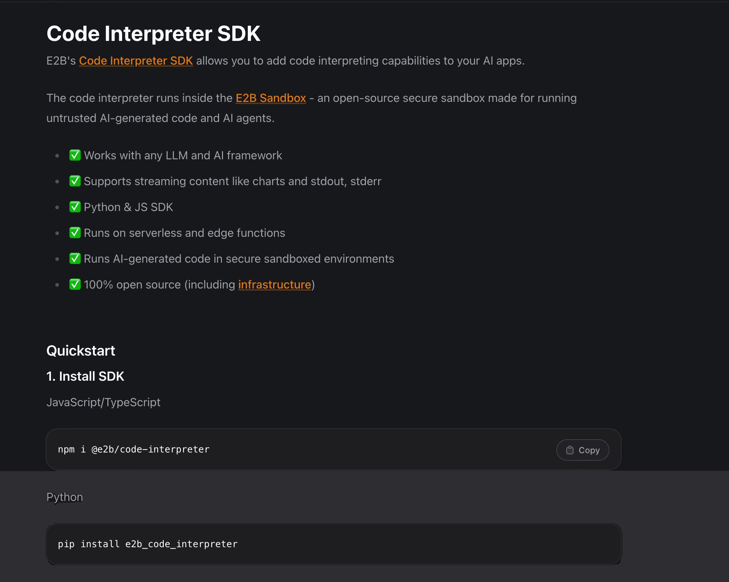Click the pip install e2b_code_interpreter code block
This screenshot has height=582, width=729.
334,544
